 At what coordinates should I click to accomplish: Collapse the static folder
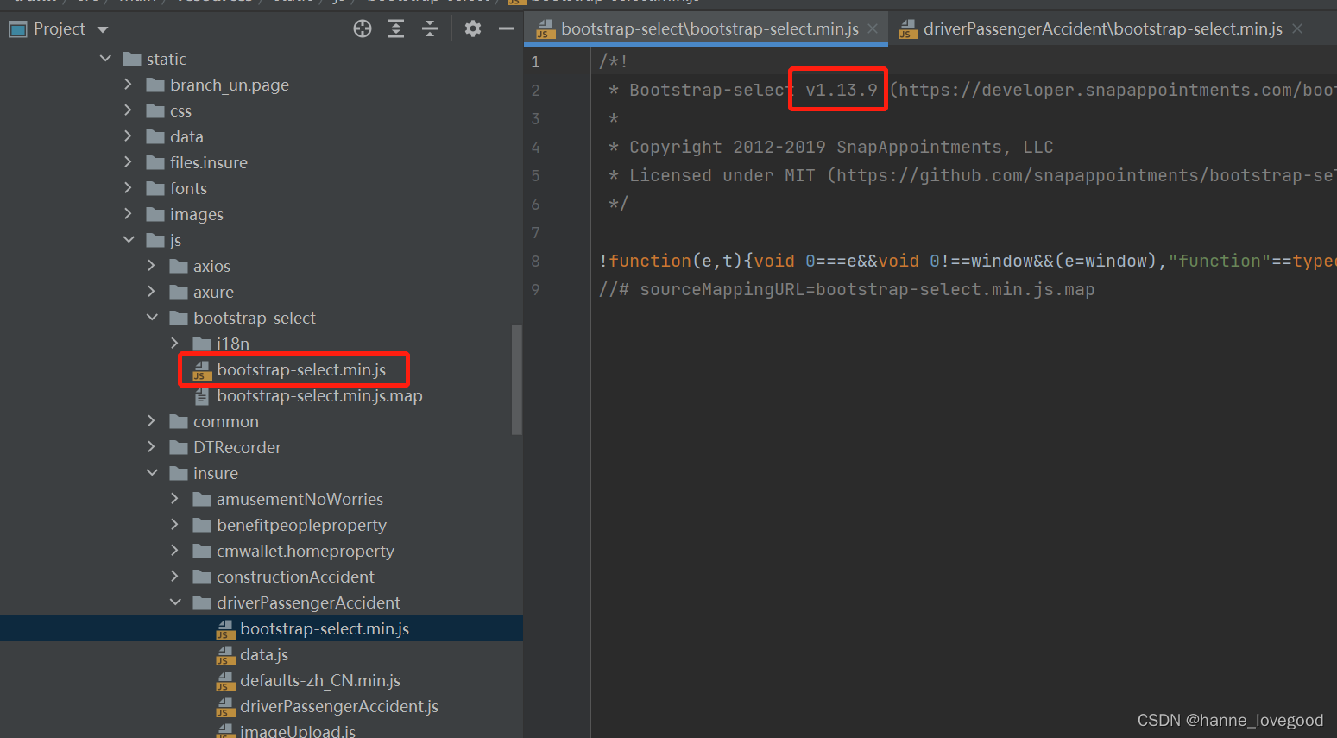[x=105, y=59]
